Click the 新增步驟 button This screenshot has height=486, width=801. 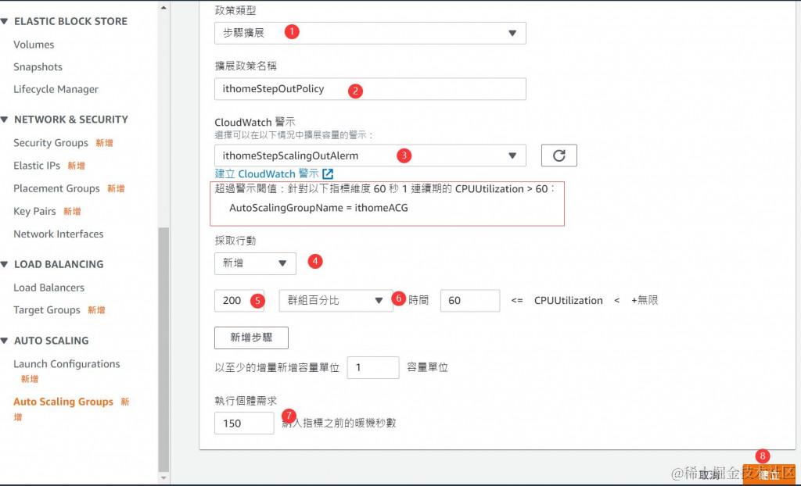251,338
